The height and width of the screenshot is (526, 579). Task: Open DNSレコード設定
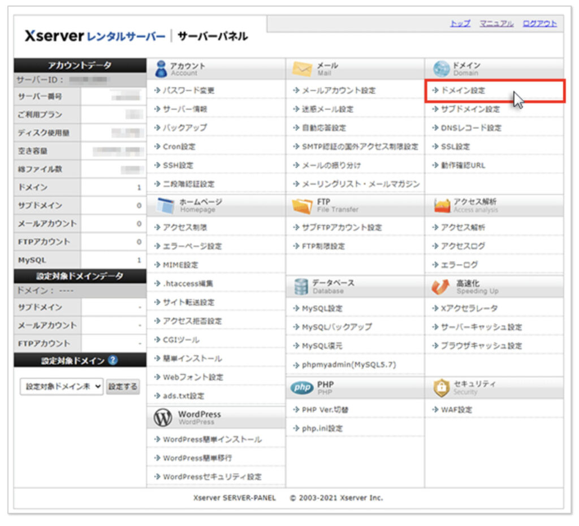[x=471, y=128]
